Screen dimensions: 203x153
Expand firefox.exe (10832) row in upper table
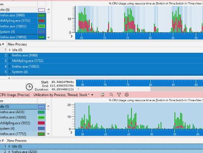click(x=10, y=66)
